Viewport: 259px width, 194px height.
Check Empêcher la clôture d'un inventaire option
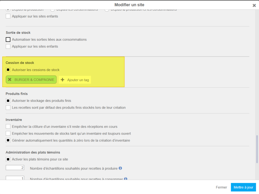pyautogui.click(x=8, y=127)
